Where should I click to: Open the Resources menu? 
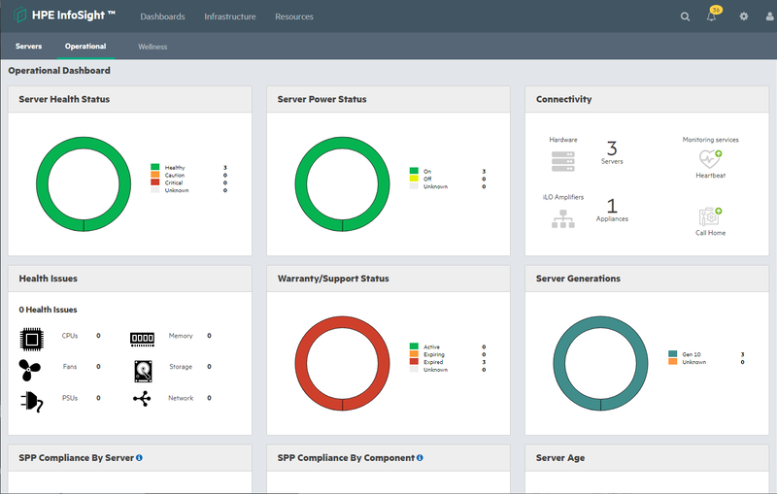[294, 16]
